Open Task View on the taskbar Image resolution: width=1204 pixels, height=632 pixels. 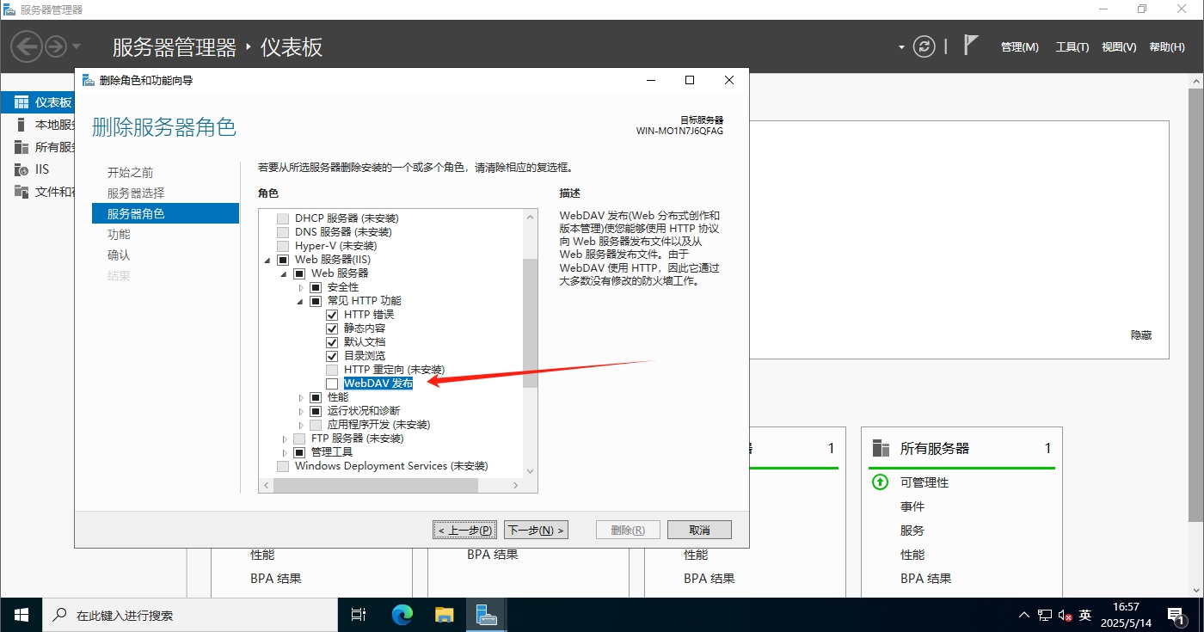(x=359, y=615)
